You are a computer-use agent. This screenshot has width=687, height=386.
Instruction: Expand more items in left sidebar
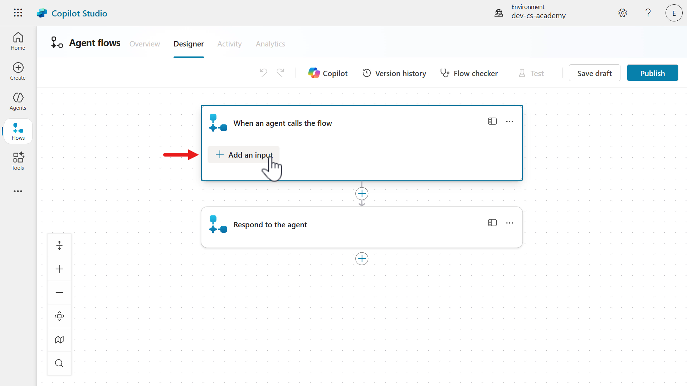[x=18, y=192]
